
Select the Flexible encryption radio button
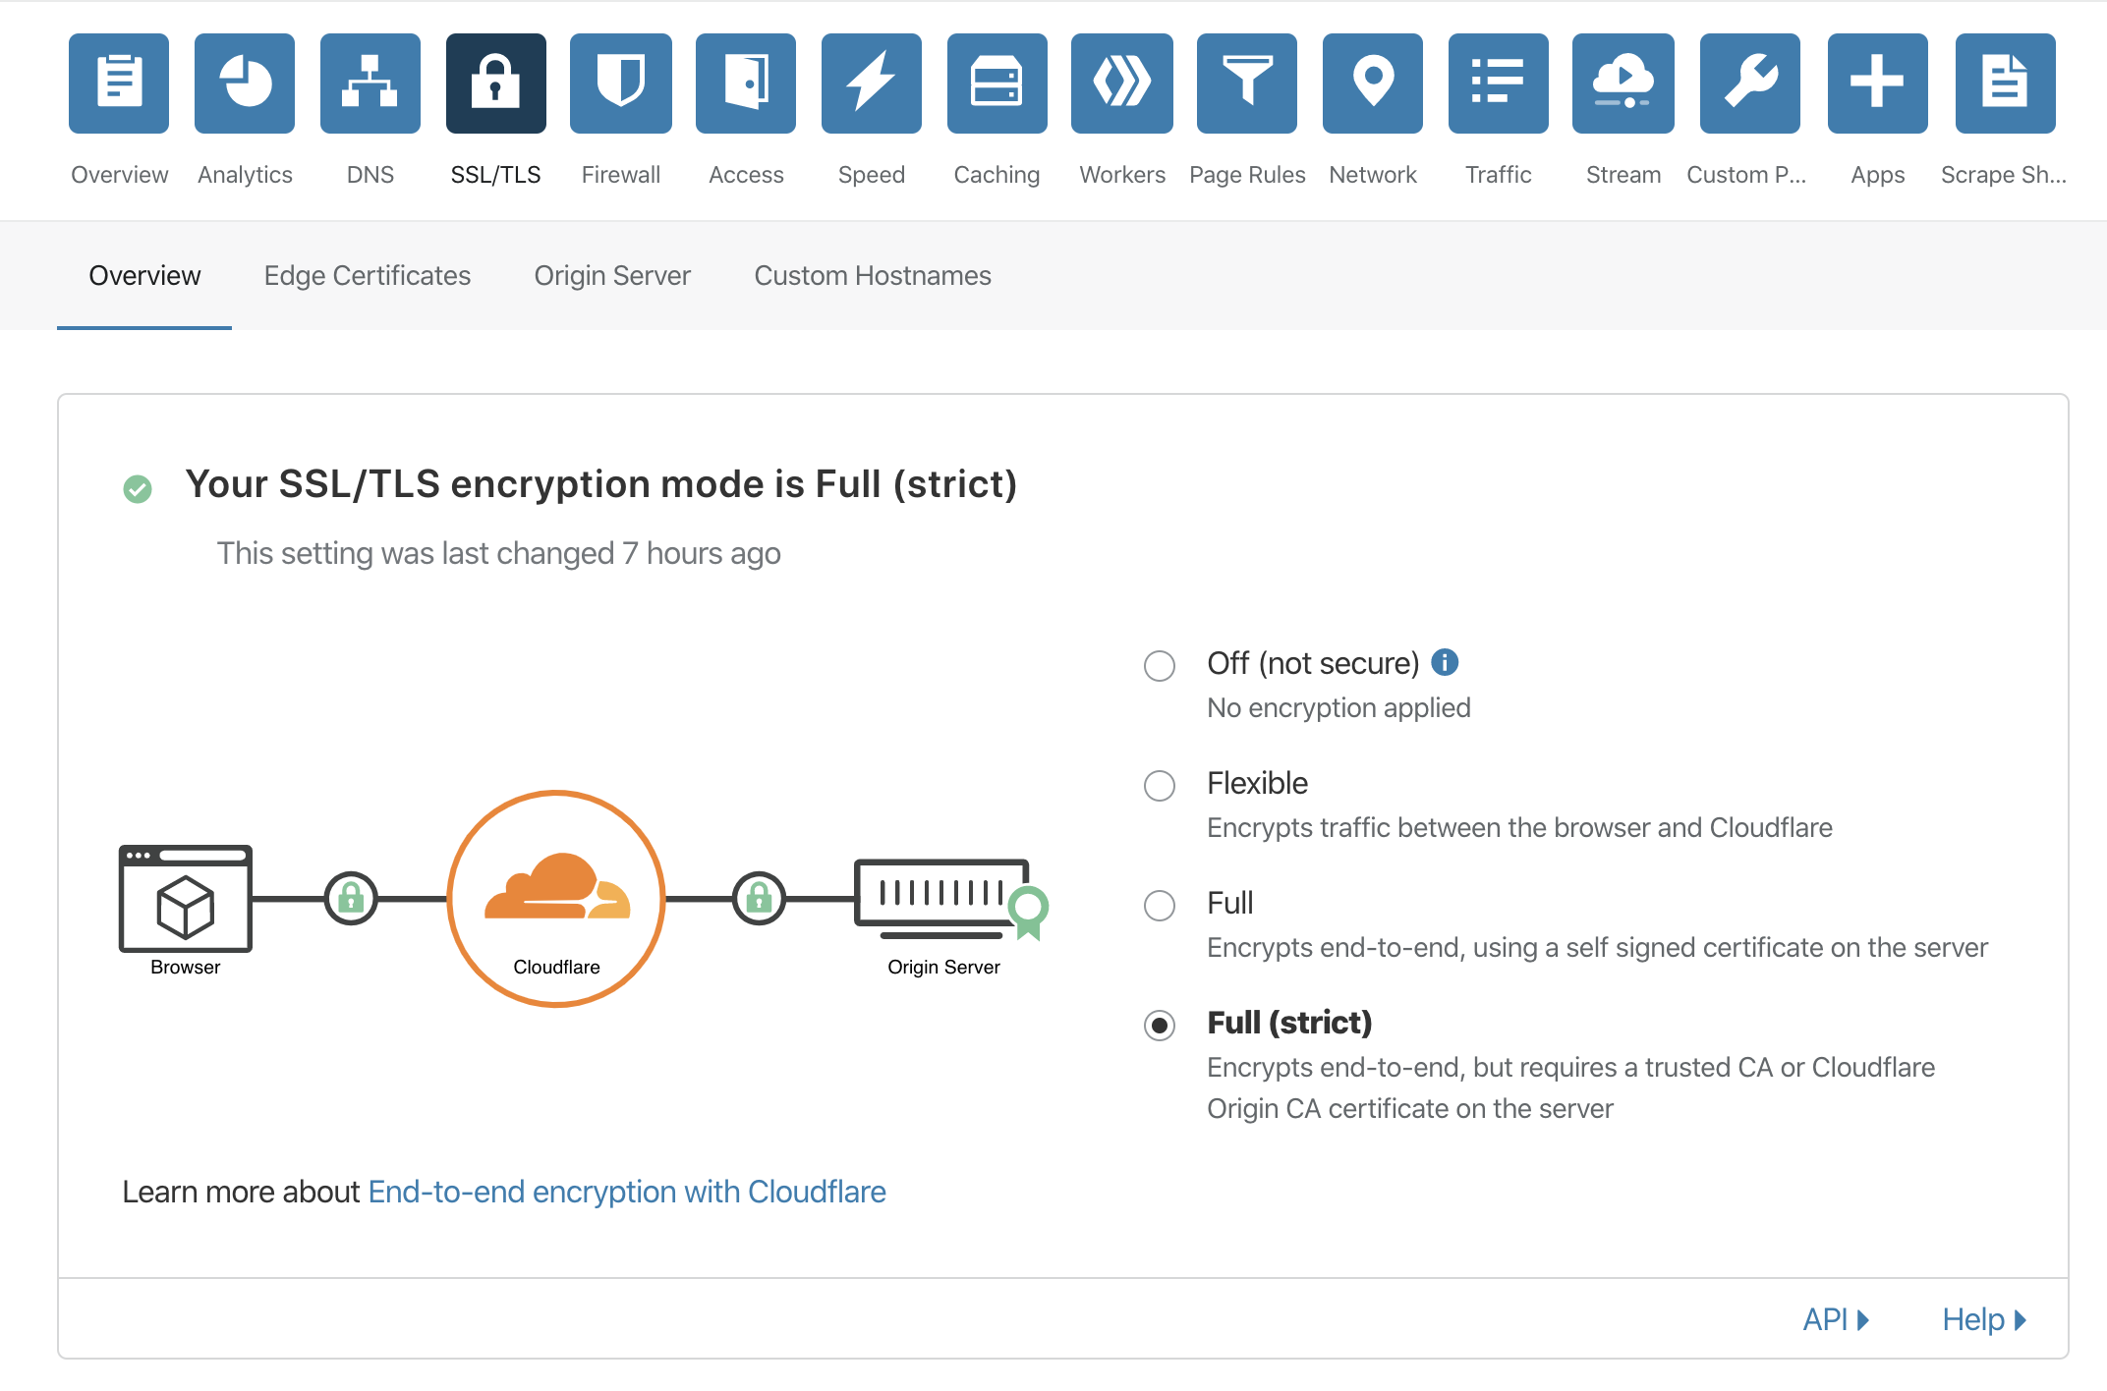(x=1160, y=786)
